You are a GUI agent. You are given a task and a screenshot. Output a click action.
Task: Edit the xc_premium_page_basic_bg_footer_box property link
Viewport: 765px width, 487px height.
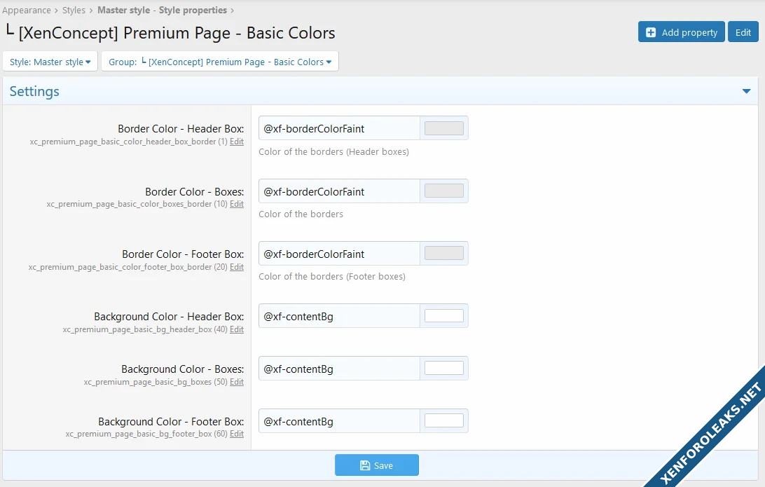click(x=237, y=434)
